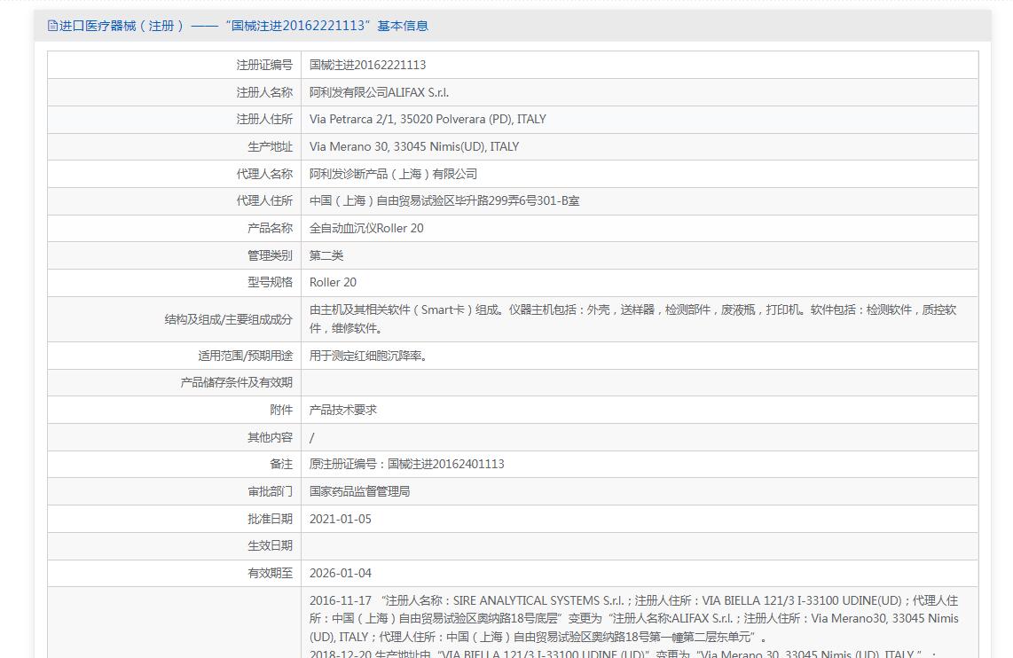This screenshot has width=1013, height=658.
Task: Click the 其他内容 label
Action: [x=270, y=438]
